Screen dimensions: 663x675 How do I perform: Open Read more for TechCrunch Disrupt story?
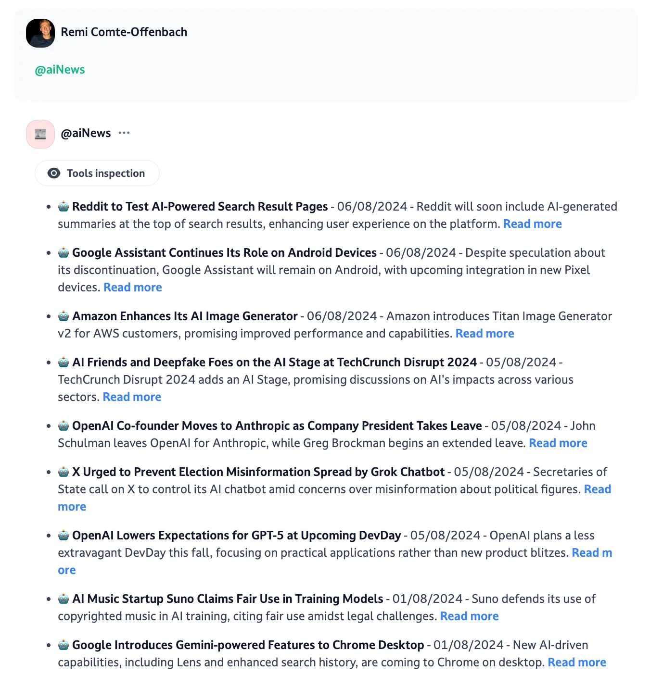[132, 397]
